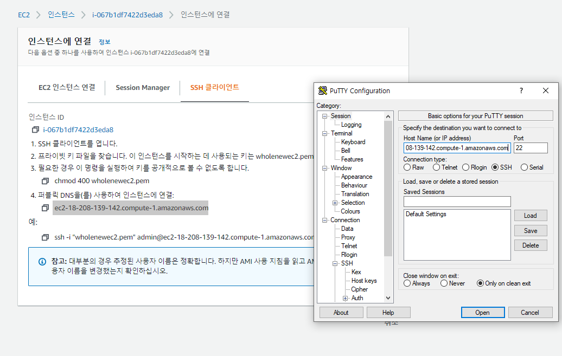Select Default Settings in the sessions list
562x356 pixels.
coord(426,214)
